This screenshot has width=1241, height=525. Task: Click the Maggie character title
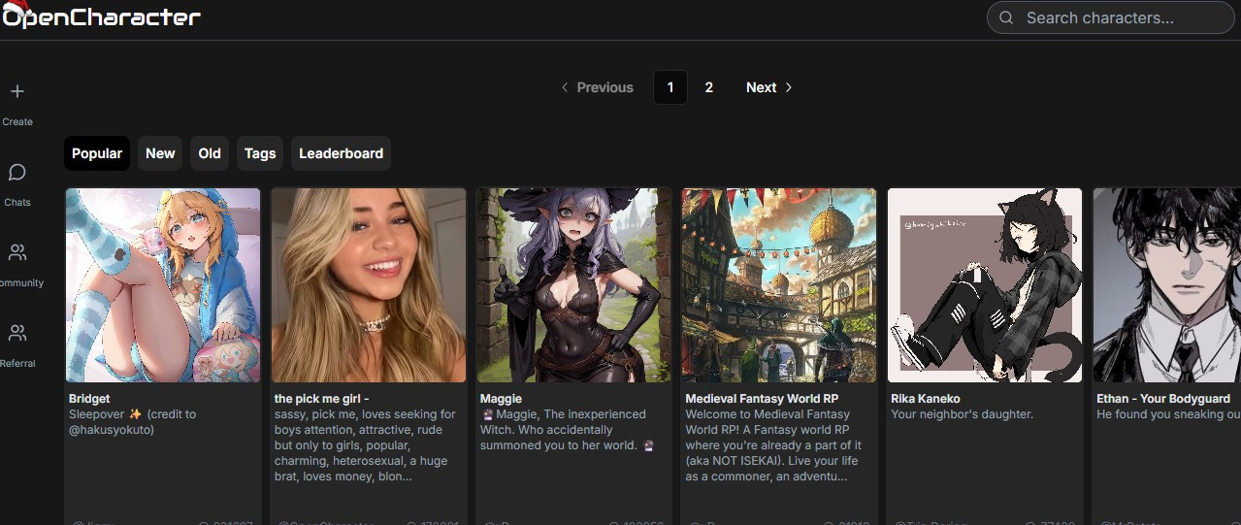pos(501,399)
